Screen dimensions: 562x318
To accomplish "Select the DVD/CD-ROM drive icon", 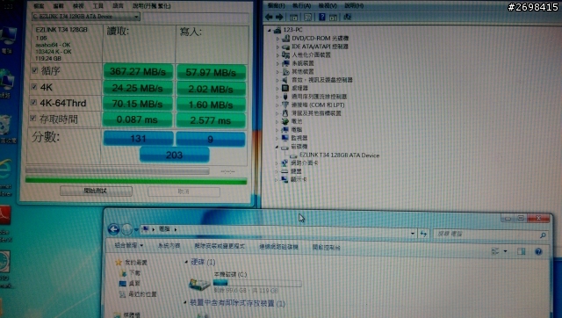I will click(285, 38).
